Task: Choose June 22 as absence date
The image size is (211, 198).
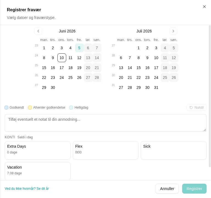Action: click(x=44, y=78)
